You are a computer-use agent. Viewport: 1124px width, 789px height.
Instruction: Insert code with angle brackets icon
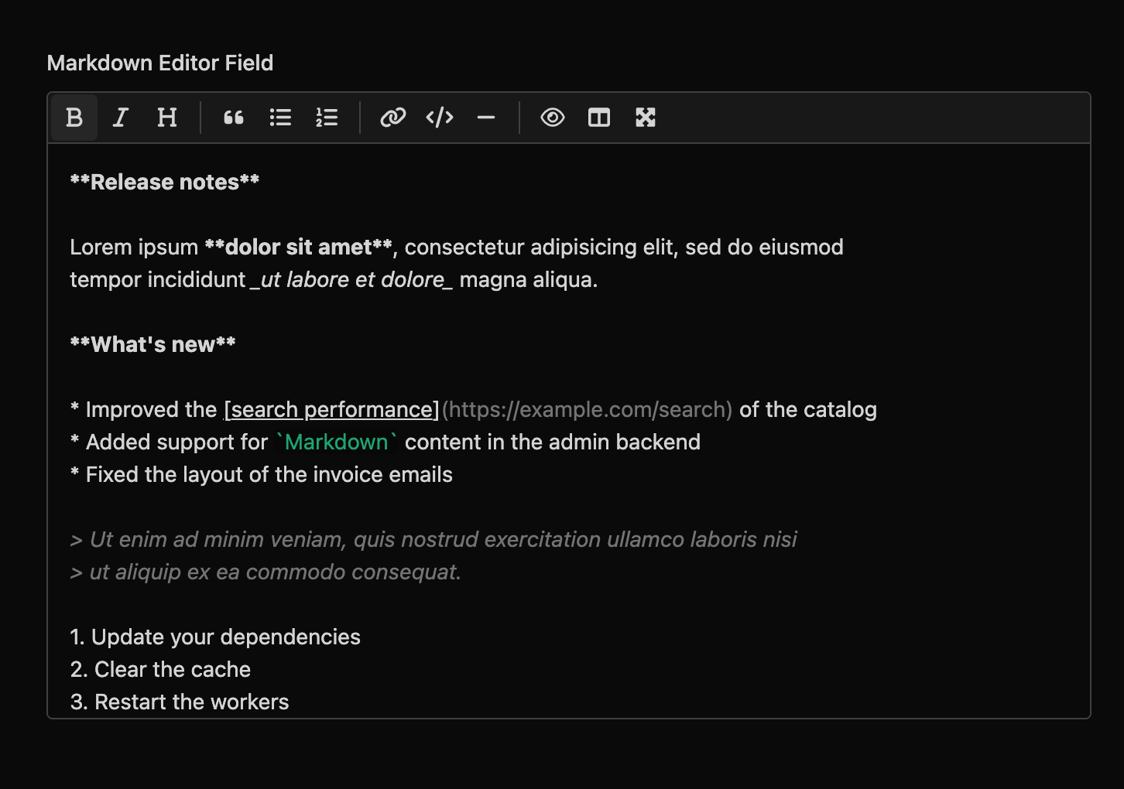(x=440, y=118)
